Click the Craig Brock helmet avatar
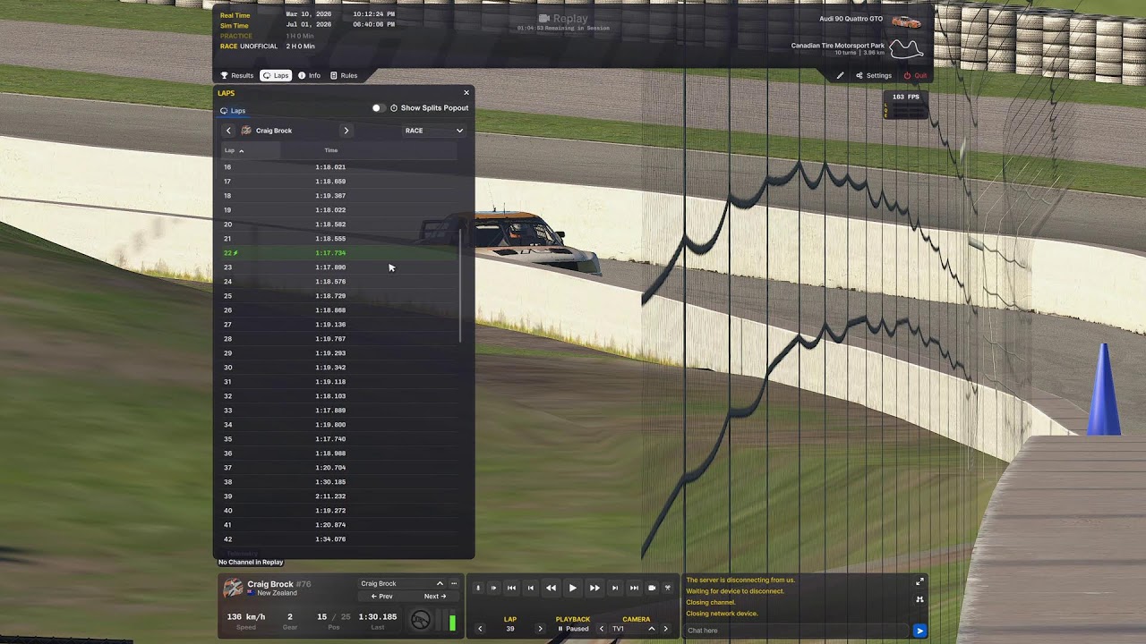The image size is (1146, 644). [233, 588]
